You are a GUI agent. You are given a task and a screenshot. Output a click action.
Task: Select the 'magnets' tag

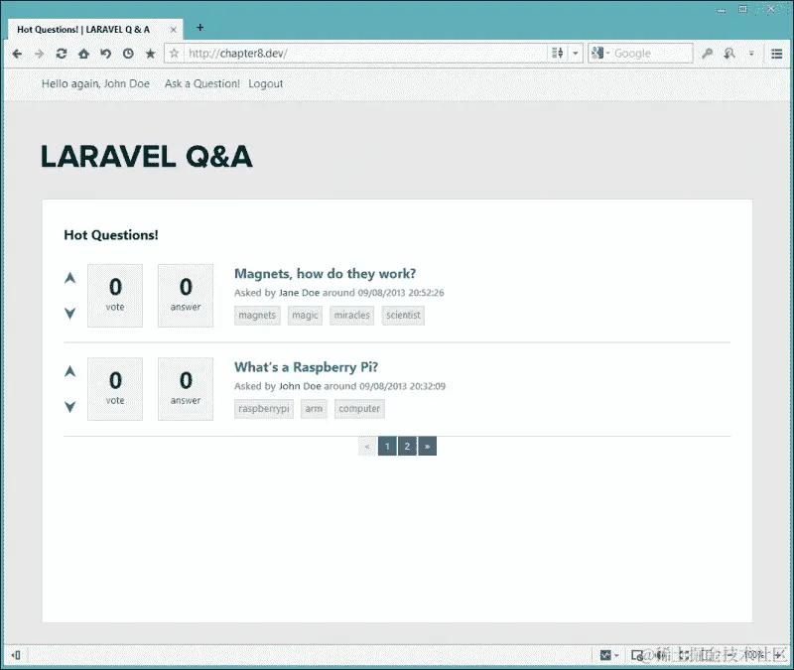pos(257,315)
